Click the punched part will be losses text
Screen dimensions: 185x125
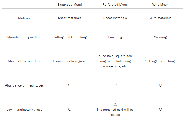point(115,112)
